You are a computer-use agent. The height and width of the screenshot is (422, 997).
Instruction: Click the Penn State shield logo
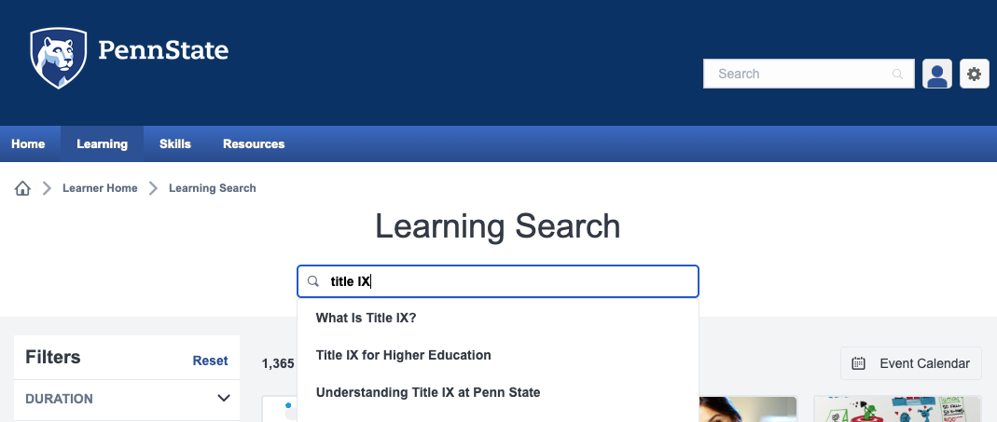click(59, 58)
